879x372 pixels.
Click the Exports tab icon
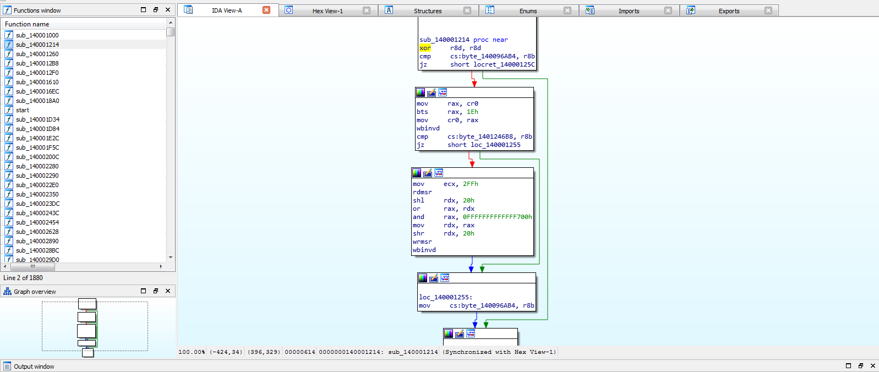(691, 10)
